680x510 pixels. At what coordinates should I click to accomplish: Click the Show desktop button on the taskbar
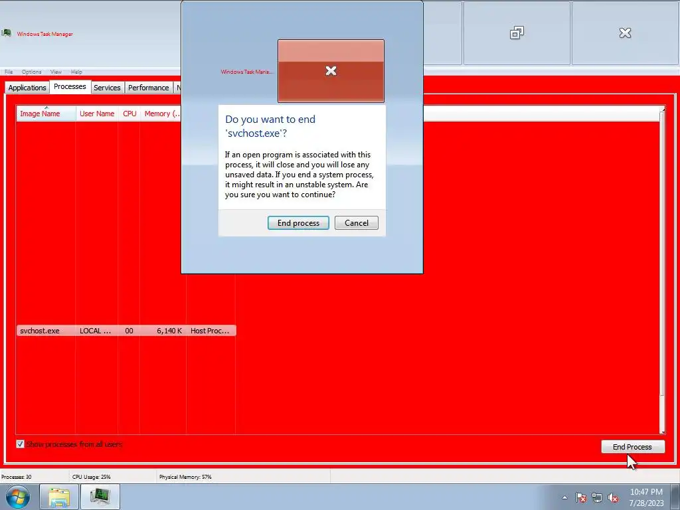point(675,497)
